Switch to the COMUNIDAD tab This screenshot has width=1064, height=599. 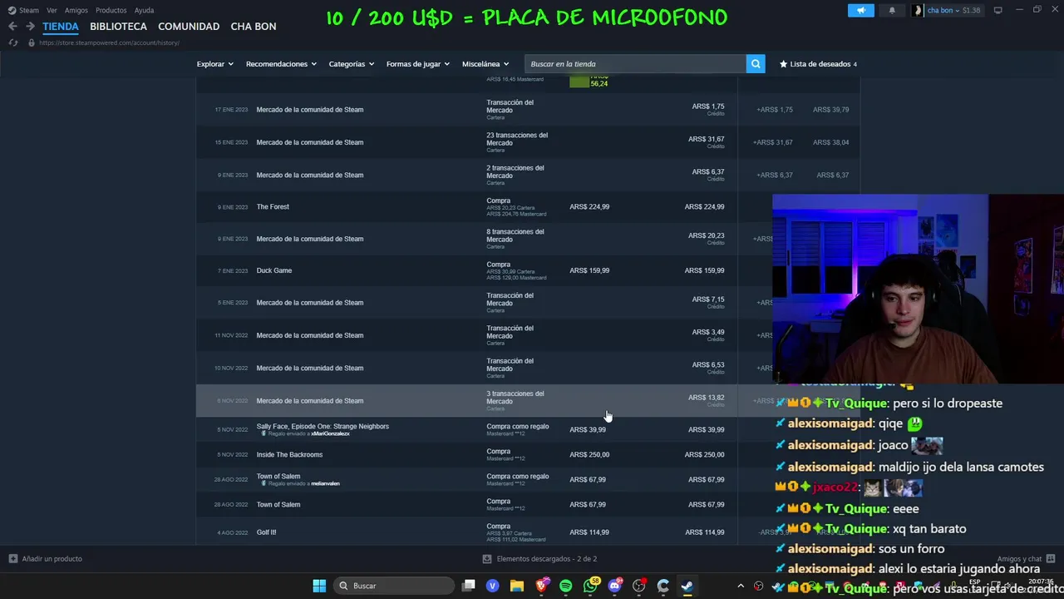189,27
